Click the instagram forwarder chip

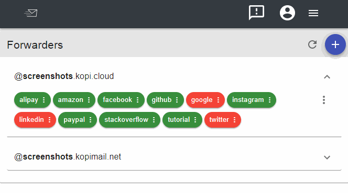(x=252, y=100)
